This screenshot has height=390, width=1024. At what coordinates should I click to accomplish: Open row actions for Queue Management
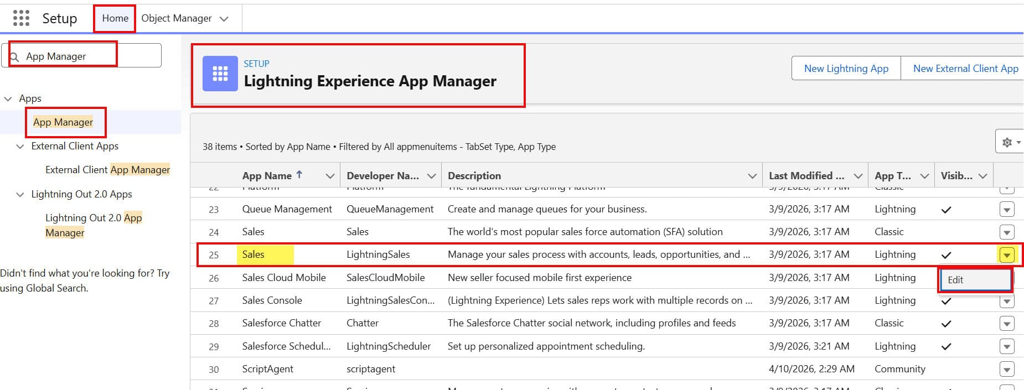coord(1007,210)
